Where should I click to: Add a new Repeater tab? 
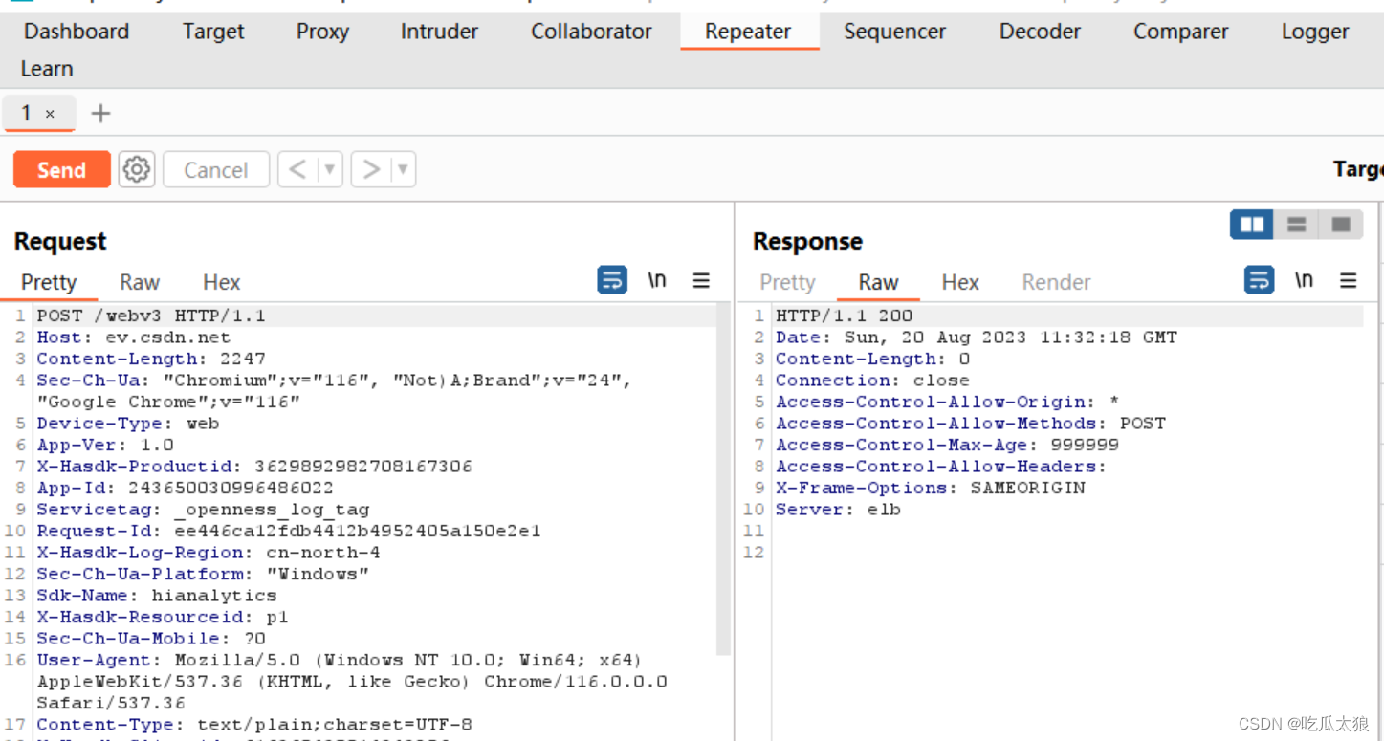coord(100,114)
